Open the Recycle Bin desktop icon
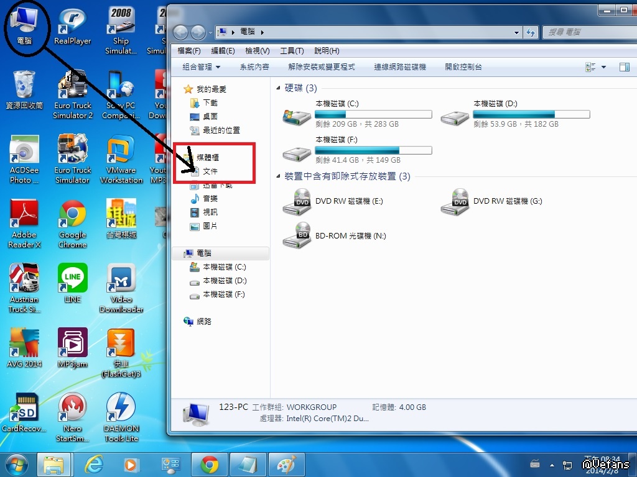The image size is (637, 477). click(x=24, y=88)
